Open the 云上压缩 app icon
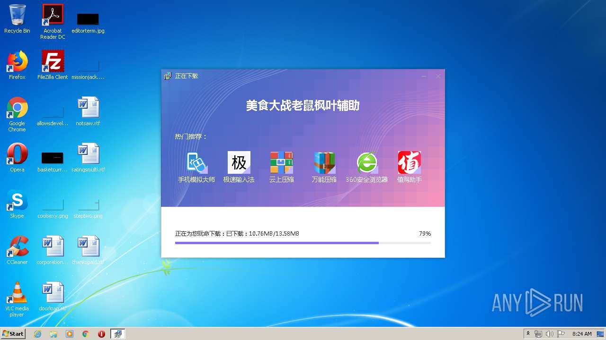The height and width of the screenshot is (340, 606). point(282,163)
